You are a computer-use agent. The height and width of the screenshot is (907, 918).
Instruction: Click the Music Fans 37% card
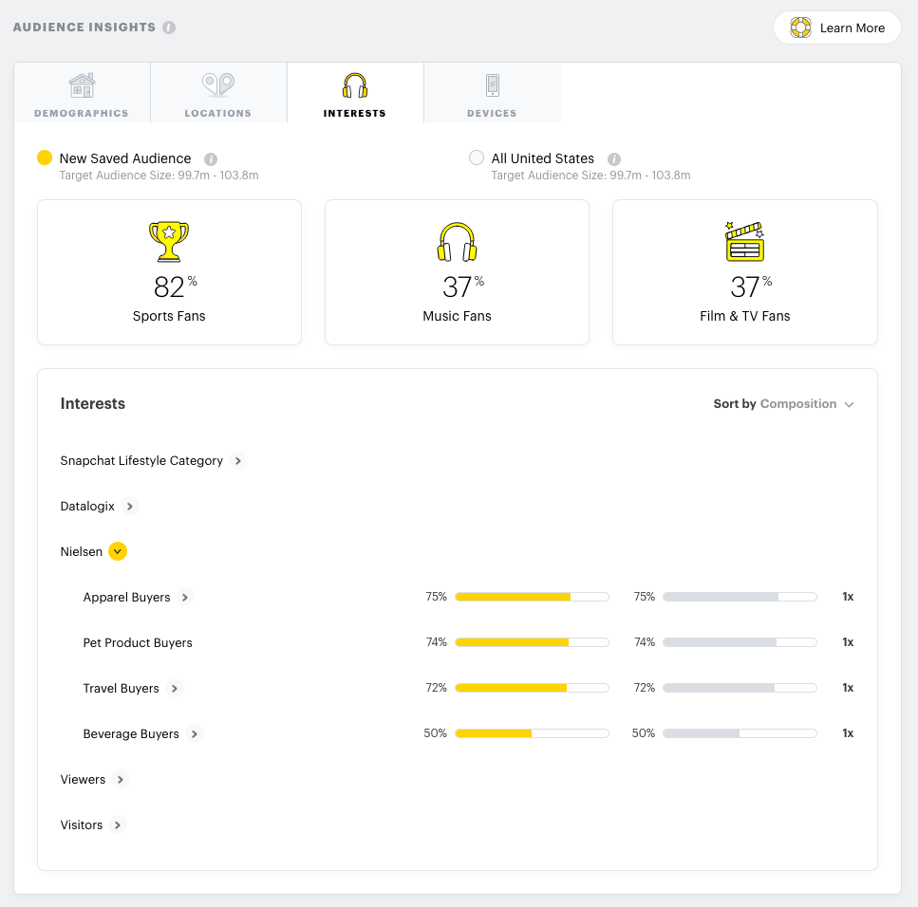click(x=458, y=272)
